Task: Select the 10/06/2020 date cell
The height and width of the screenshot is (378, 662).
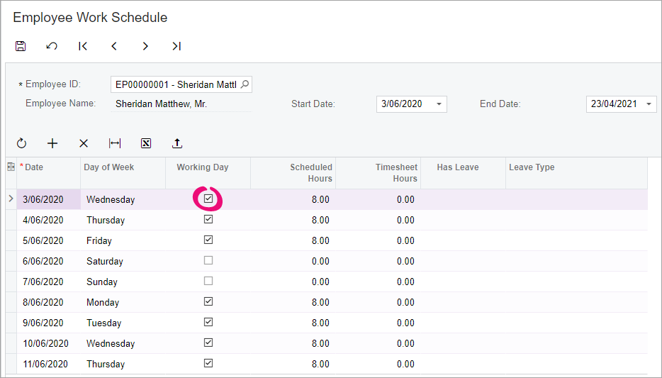Action: click(x=49, y=343)
